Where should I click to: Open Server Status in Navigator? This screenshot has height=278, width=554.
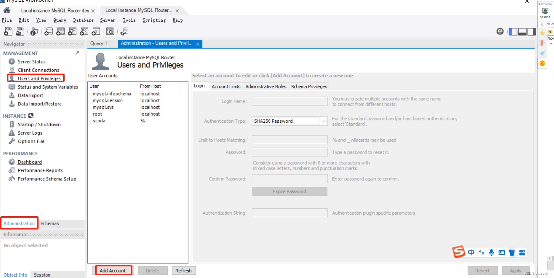click(x=31, y=61)
